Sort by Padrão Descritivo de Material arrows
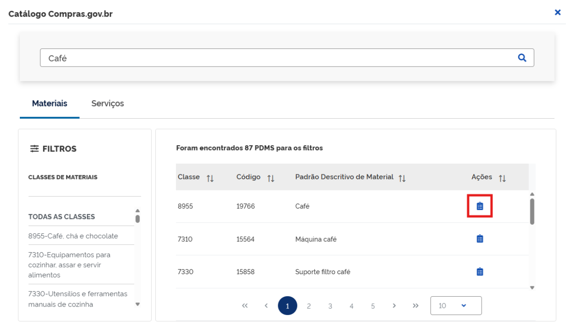This screenshot has height=329, width=583. point(402,178)
